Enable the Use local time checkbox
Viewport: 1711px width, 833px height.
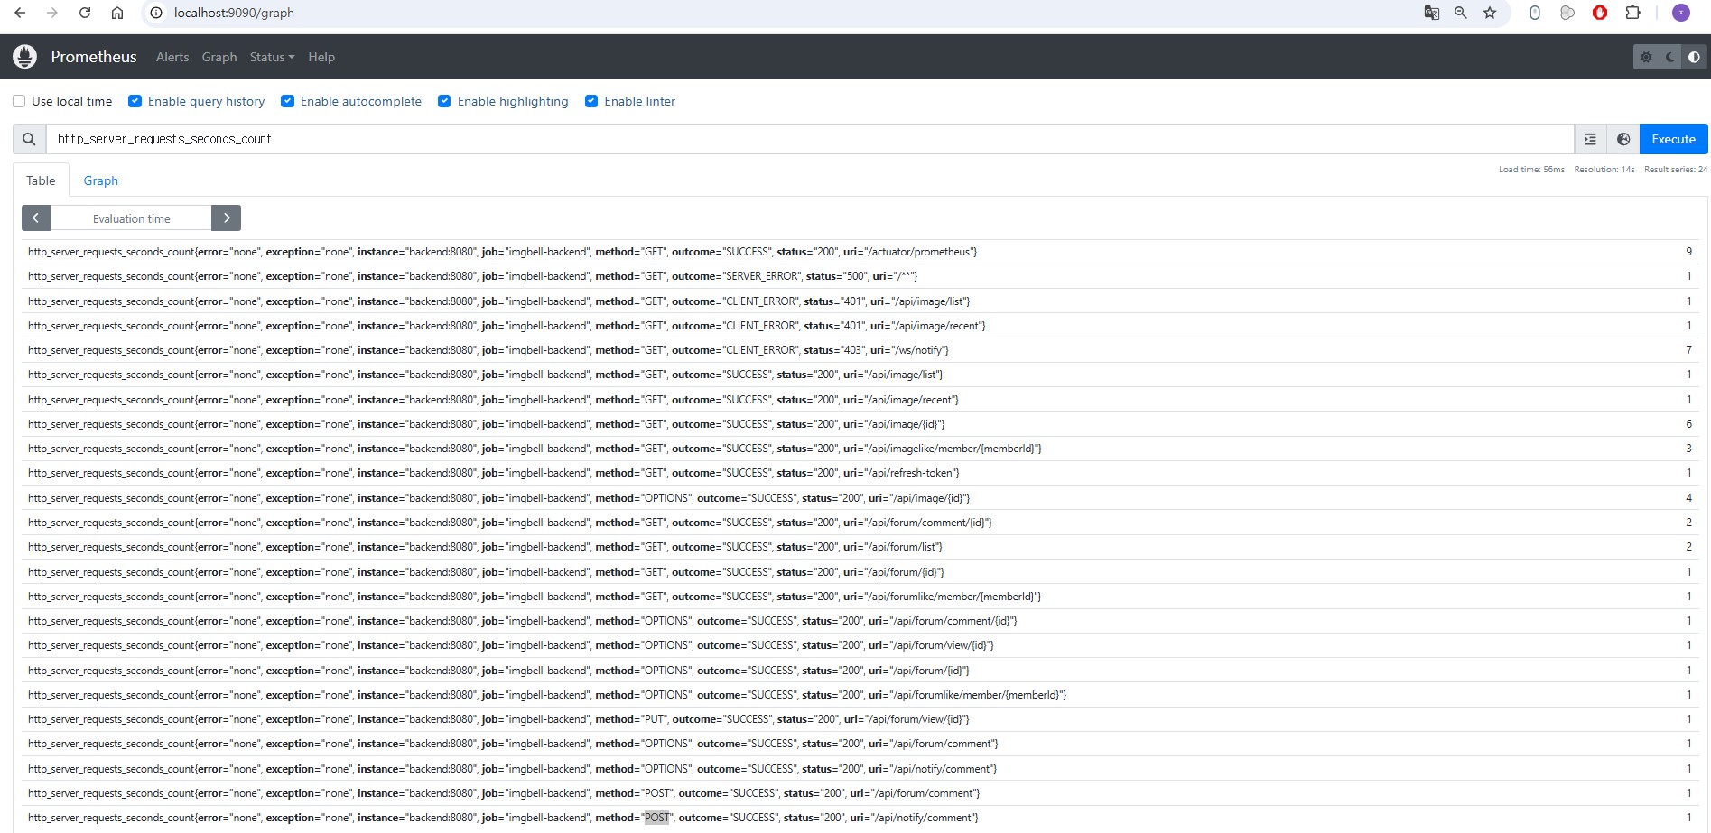tap(19, 101)
